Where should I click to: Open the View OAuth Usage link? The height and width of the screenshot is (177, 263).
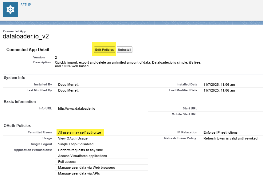click(73, 138)
